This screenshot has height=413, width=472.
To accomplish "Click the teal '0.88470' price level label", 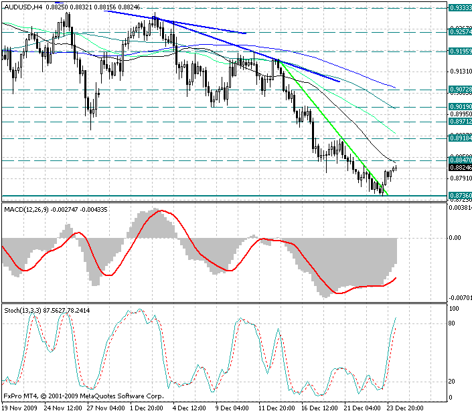I will click(x=460, y=160).
